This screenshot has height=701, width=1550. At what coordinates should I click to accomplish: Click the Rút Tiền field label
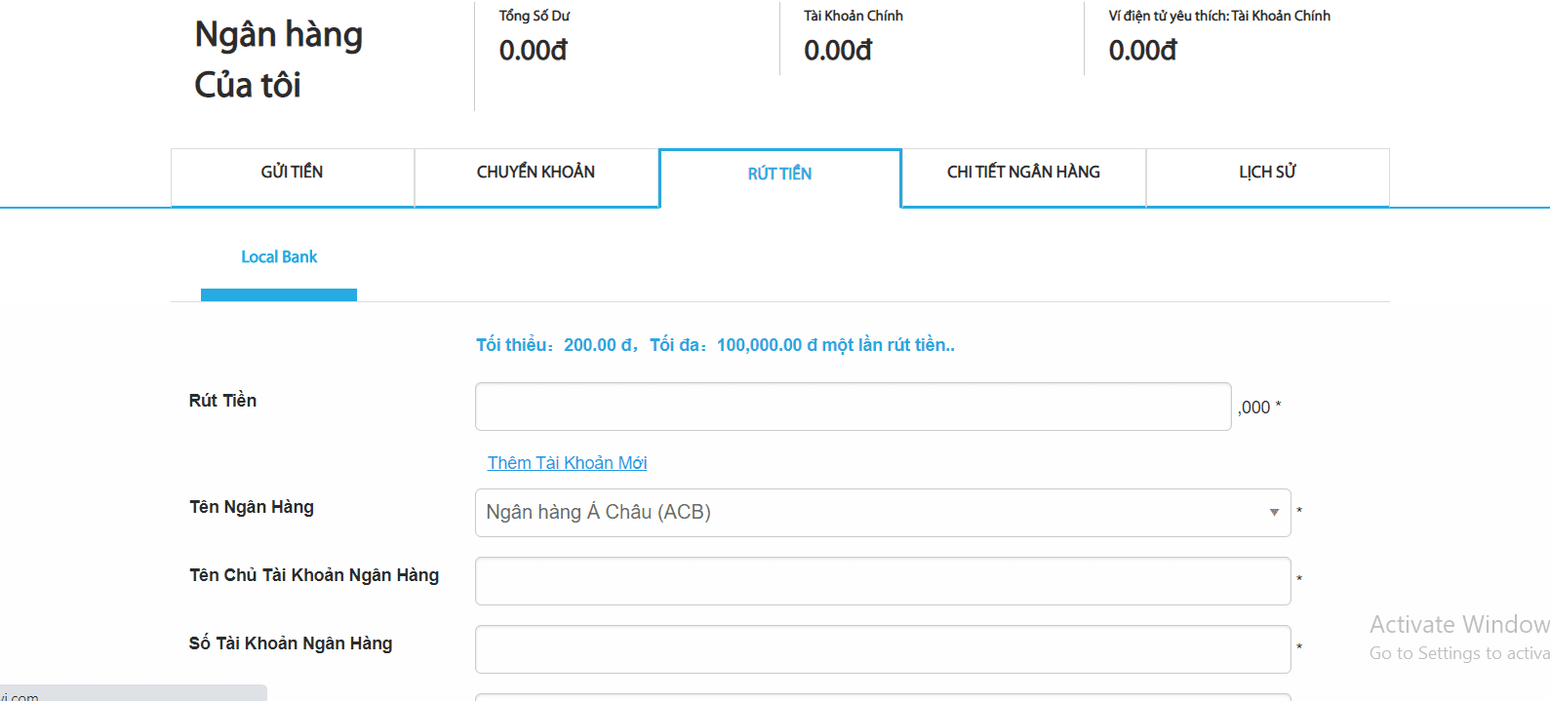[x=222, y=401]
